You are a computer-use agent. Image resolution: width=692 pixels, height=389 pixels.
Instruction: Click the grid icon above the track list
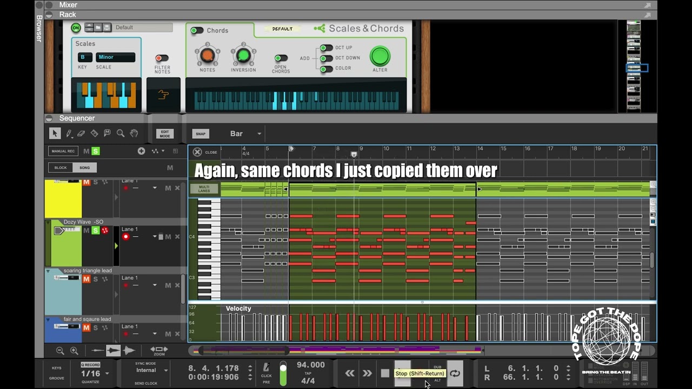pos(175,151)
